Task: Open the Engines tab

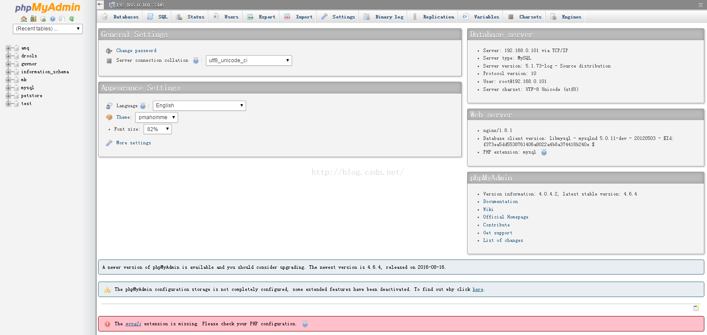Action: point(566,17)
